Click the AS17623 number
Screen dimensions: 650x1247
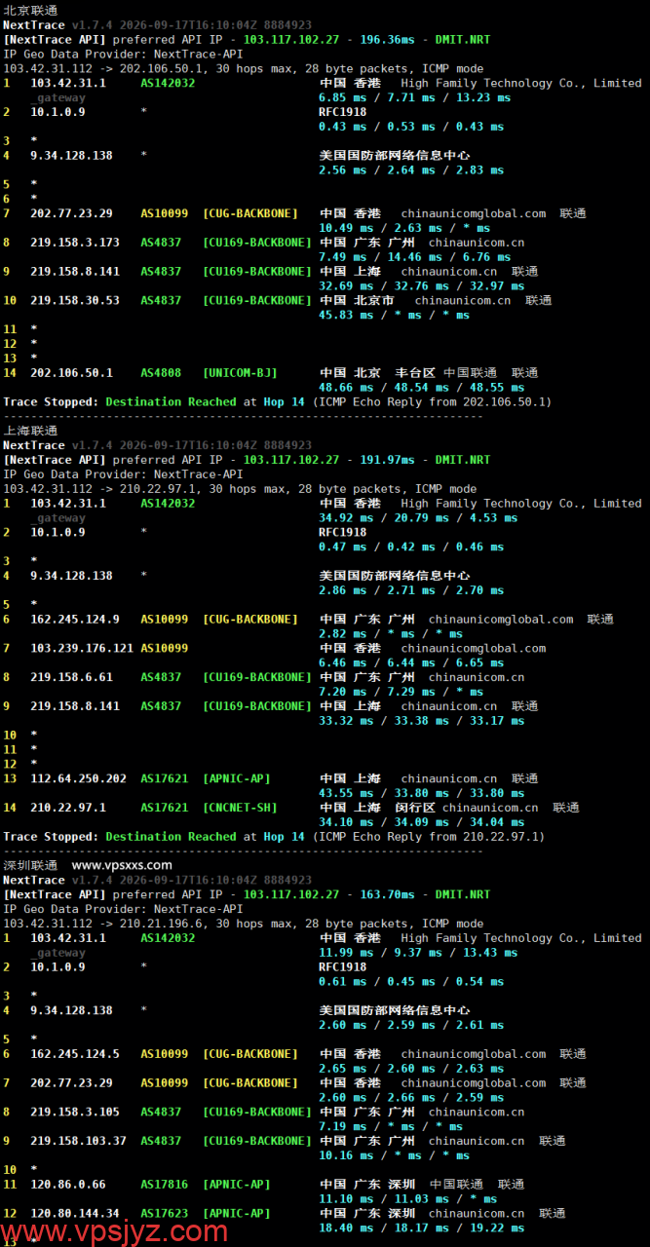pyautogui.click(x=165, y=1214)
